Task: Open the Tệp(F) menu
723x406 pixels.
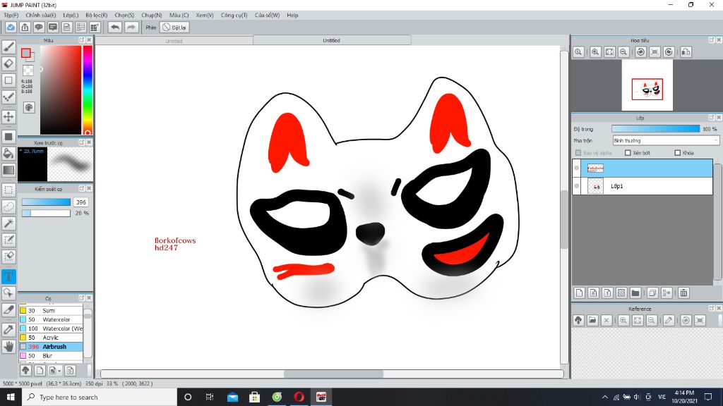Action: click(11, 16)
